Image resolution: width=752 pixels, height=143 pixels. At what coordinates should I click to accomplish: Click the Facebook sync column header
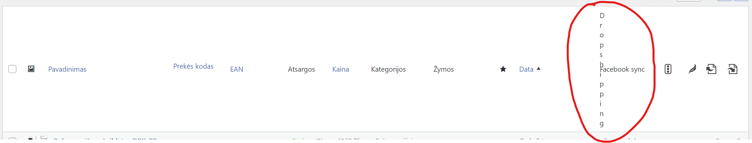(x=622, y=69)
